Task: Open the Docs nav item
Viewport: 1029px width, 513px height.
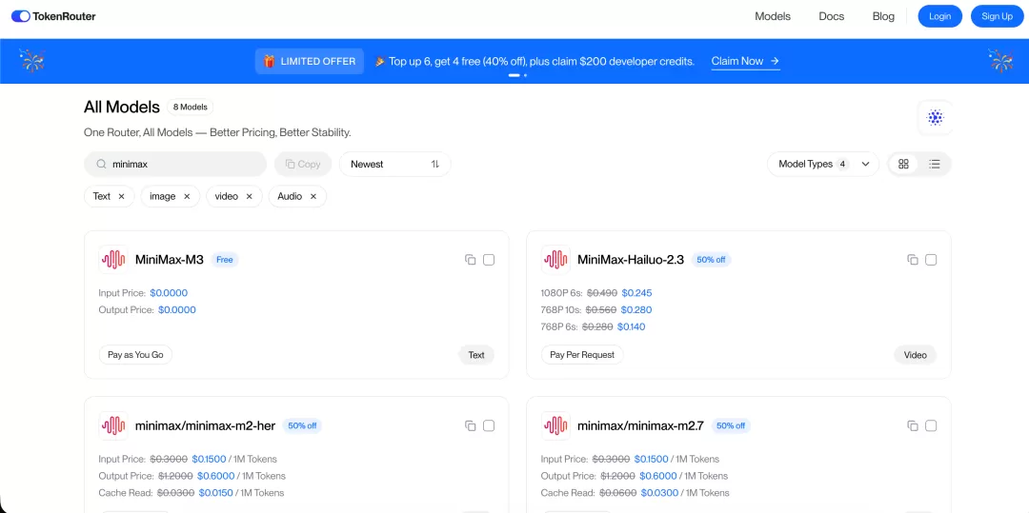Action: click(x=832, y=16)
